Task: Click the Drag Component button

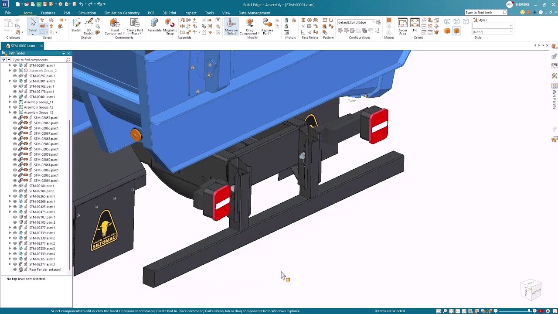Action: pos(249,26)
